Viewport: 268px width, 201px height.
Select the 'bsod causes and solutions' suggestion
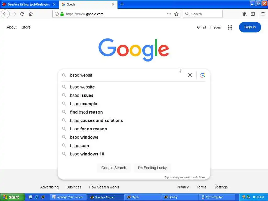pyautogui.click(x=96, y=120)
